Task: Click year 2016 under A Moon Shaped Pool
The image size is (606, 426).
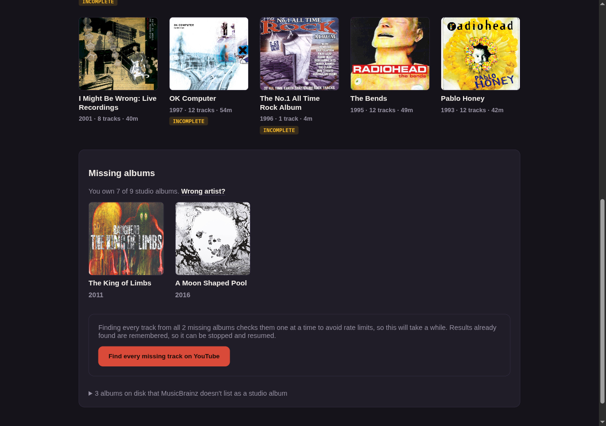Action: [x=183, y=295]
